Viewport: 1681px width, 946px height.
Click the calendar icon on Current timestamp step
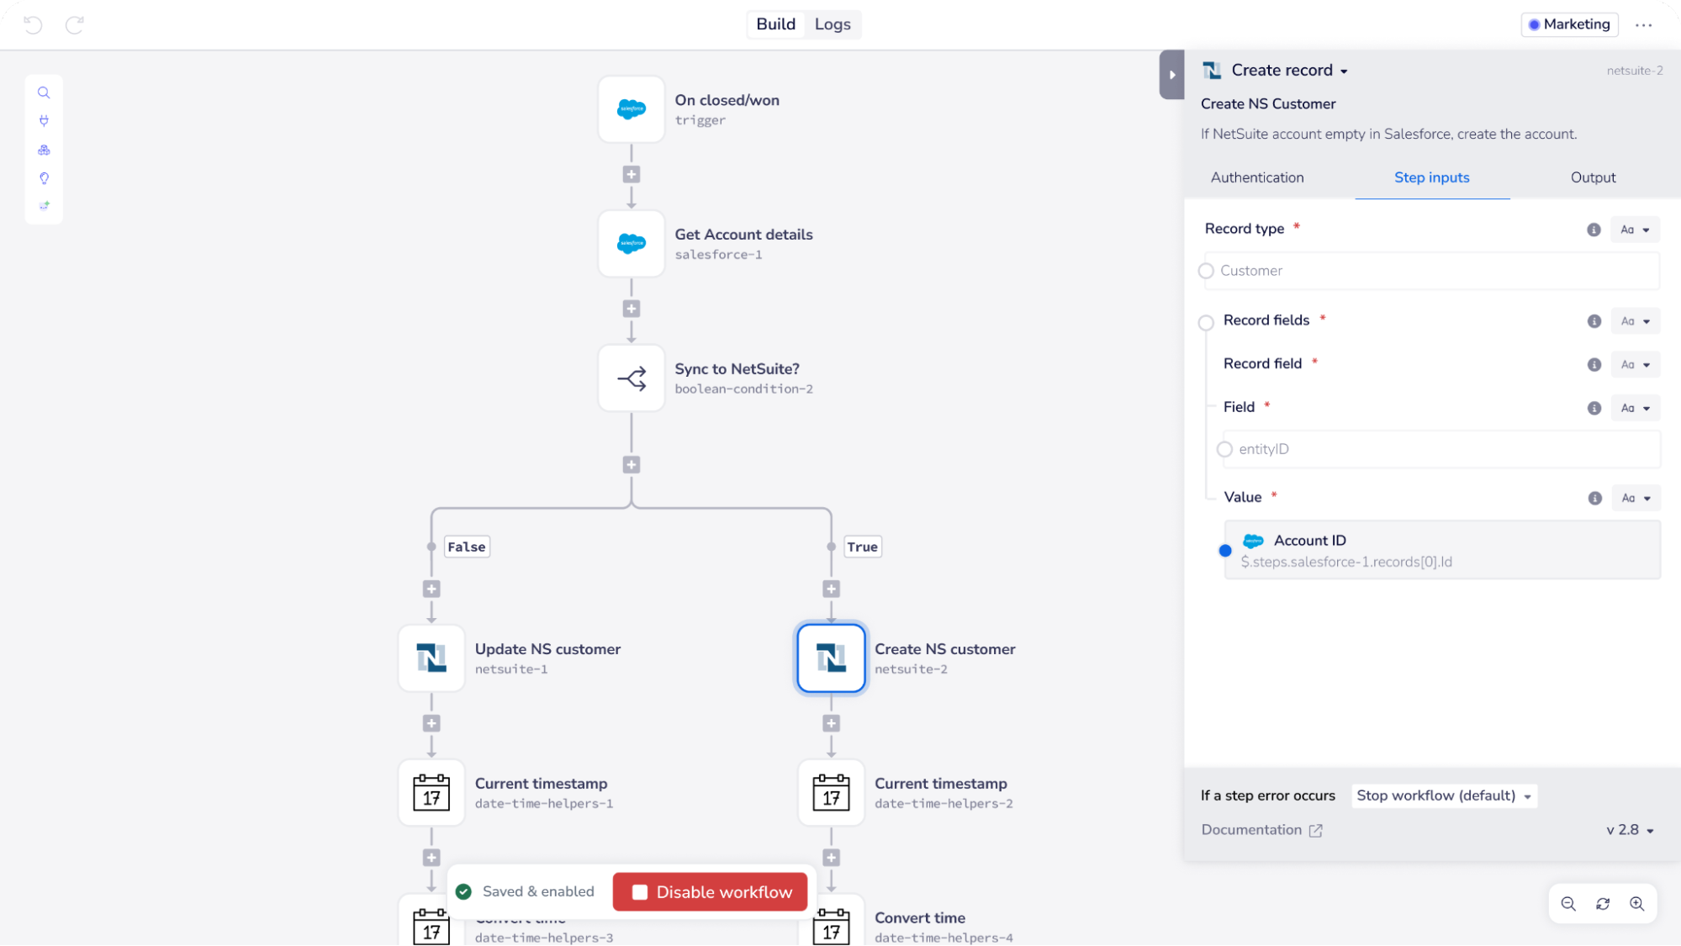(x=431, y=792)
